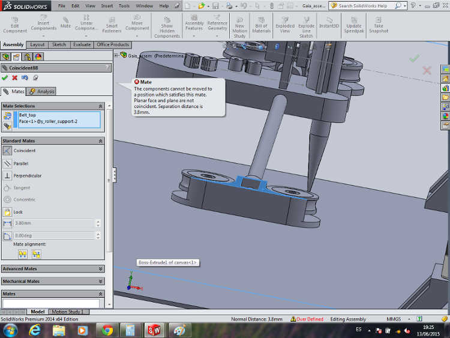Click the Mate Selections entity list box
The height and width of the screenshot is (338, 450).
tap(59, 119)
